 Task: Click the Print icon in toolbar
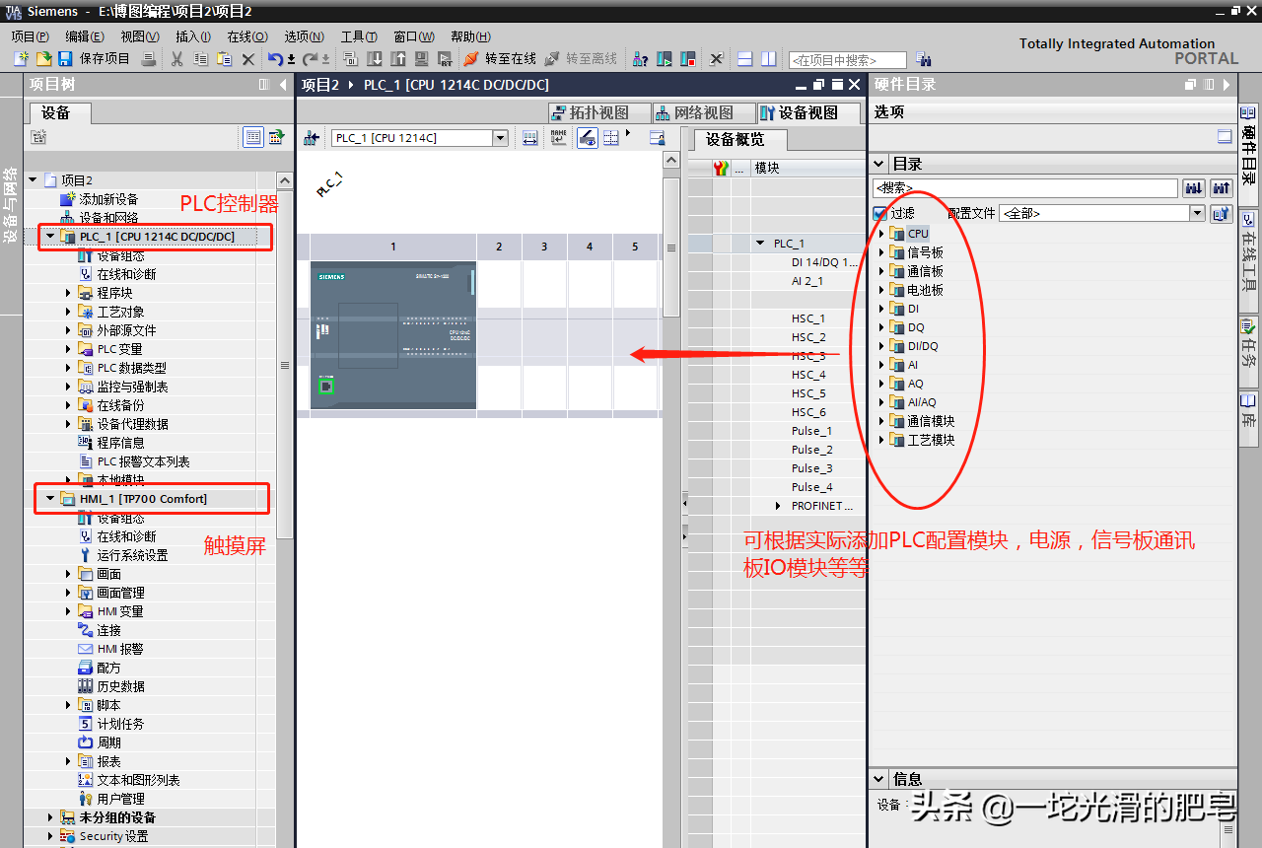pyautogui.click(x=148, y=59)
